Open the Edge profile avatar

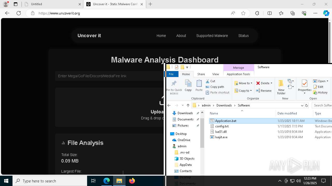[5, 4]
